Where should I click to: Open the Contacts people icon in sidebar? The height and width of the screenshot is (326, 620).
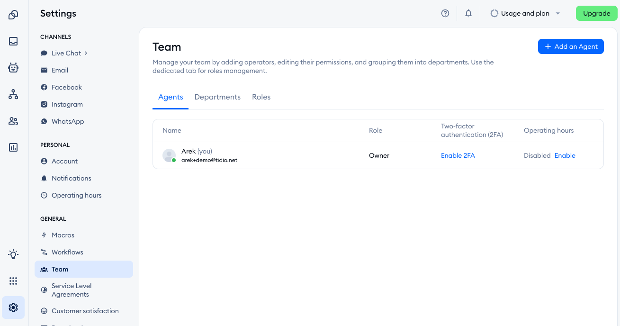tap(13, 121)
